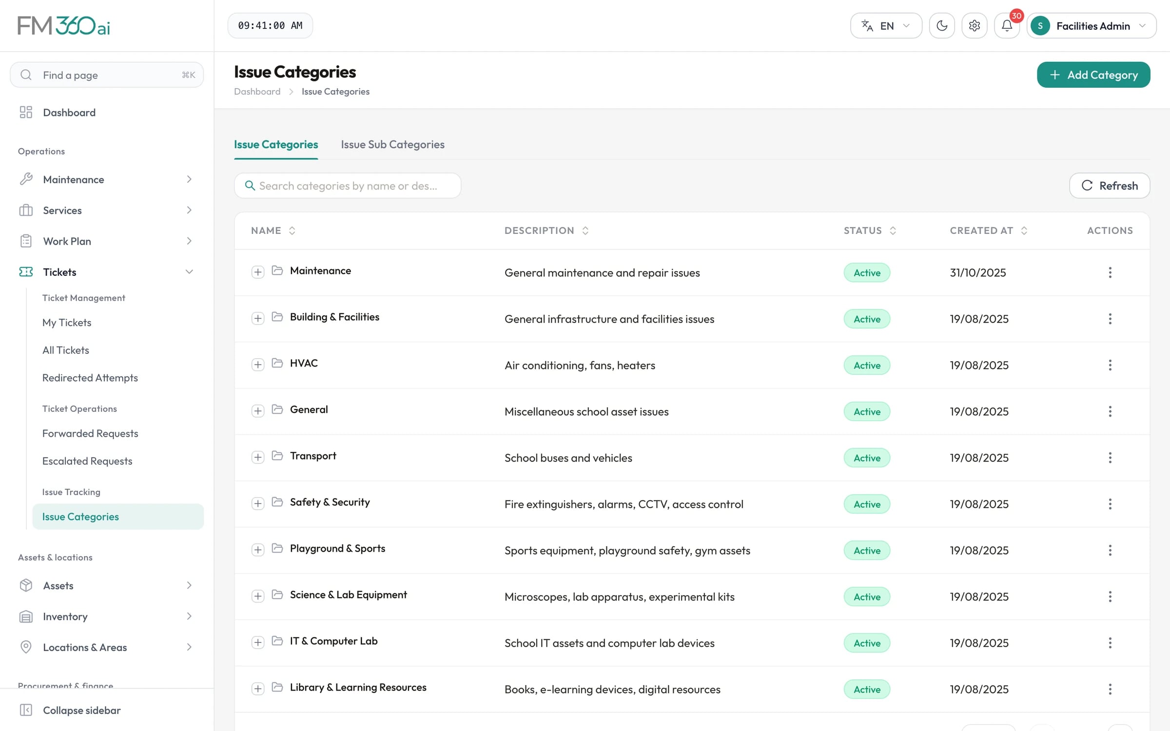Open actions menu for Building & Facilities row
Image resolution: width=1170 pixels, height=731 pixels.
pos(1110,319)
